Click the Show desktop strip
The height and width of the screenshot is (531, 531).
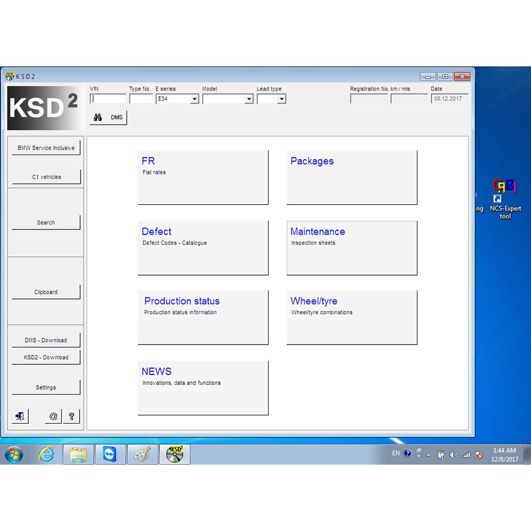[x=527, y=454]
